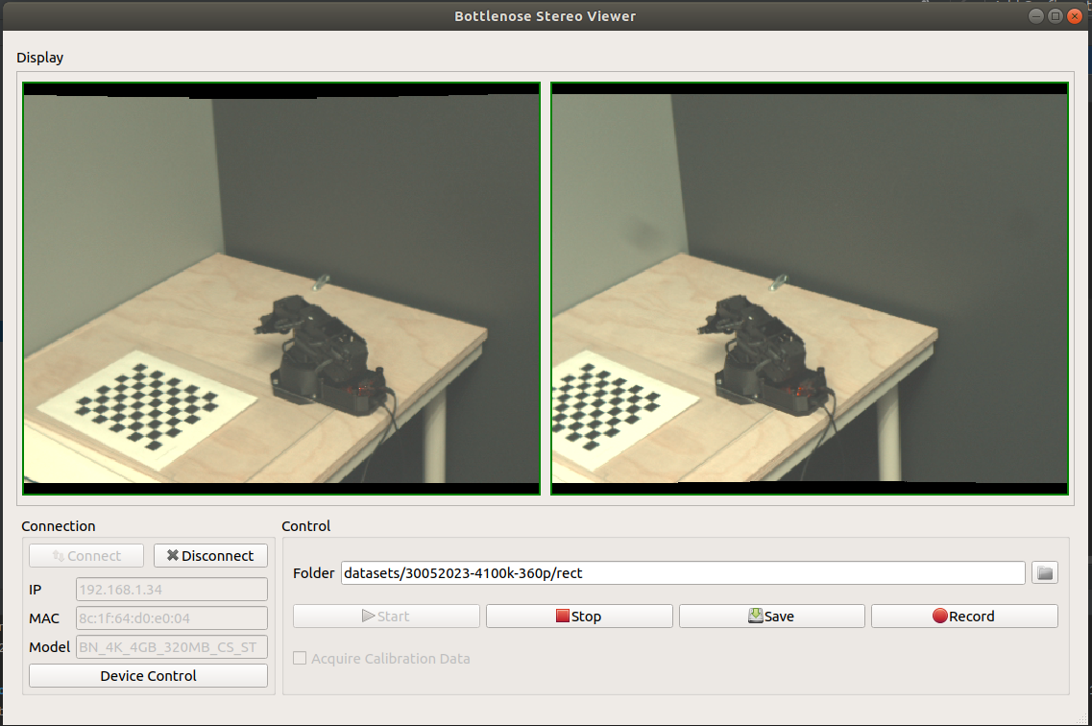Click the left camera image view
Image resolution: width=1092 pixels, height=726 pixels.
coord(281,288)
